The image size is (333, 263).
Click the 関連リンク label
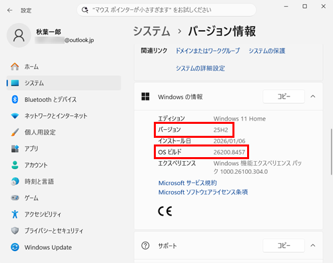154,51
